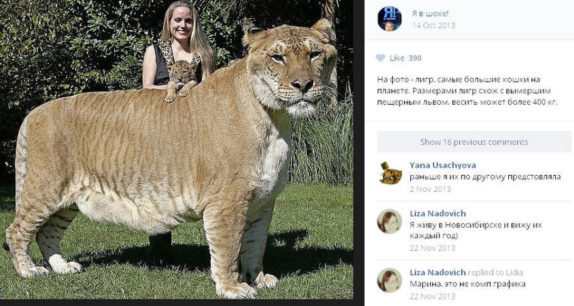Click Liza Nadovich's avatar on reply comment

389,280
